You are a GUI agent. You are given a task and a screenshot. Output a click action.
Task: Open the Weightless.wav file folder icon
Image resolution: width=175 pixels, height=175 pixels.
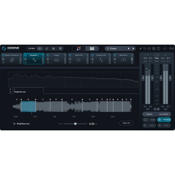coord(14,124)
